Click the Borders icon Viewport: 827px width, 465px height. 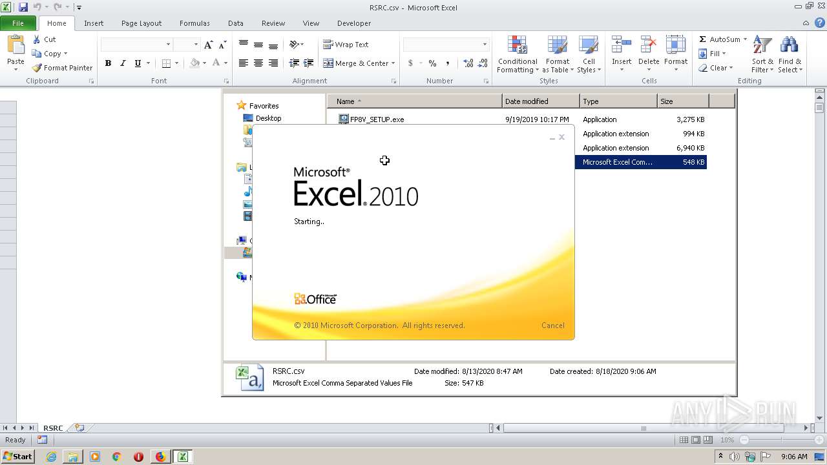tap(166, 63)
